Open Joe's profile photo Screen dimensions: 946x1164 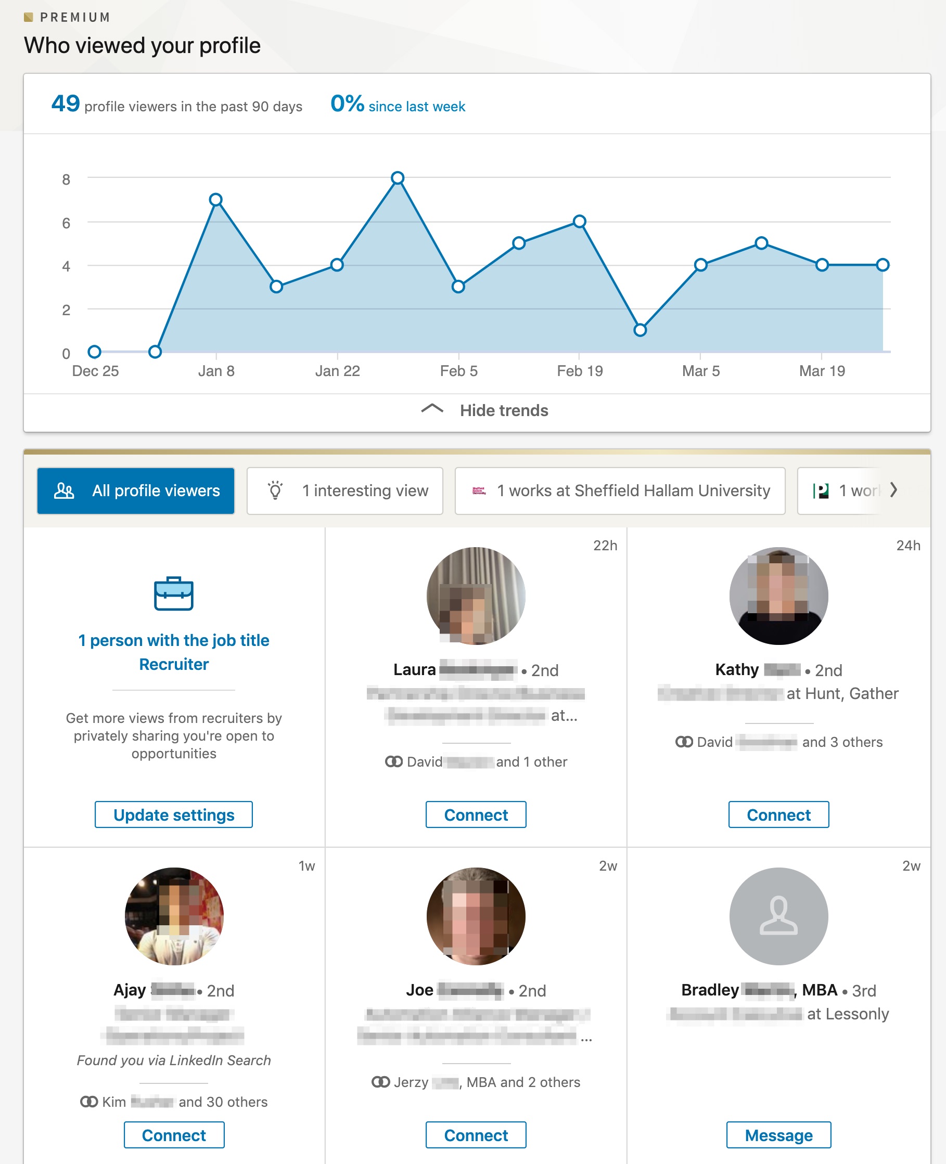(x=476, y=916)
